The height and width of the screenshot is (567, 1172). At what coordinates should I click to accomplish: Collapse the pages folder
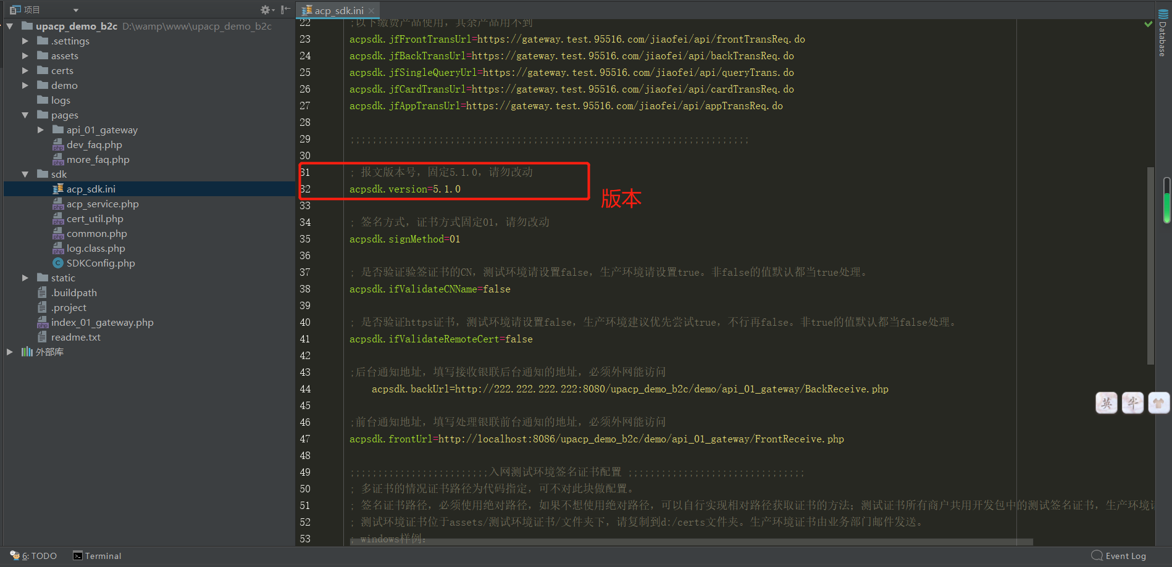click(25, 115)
